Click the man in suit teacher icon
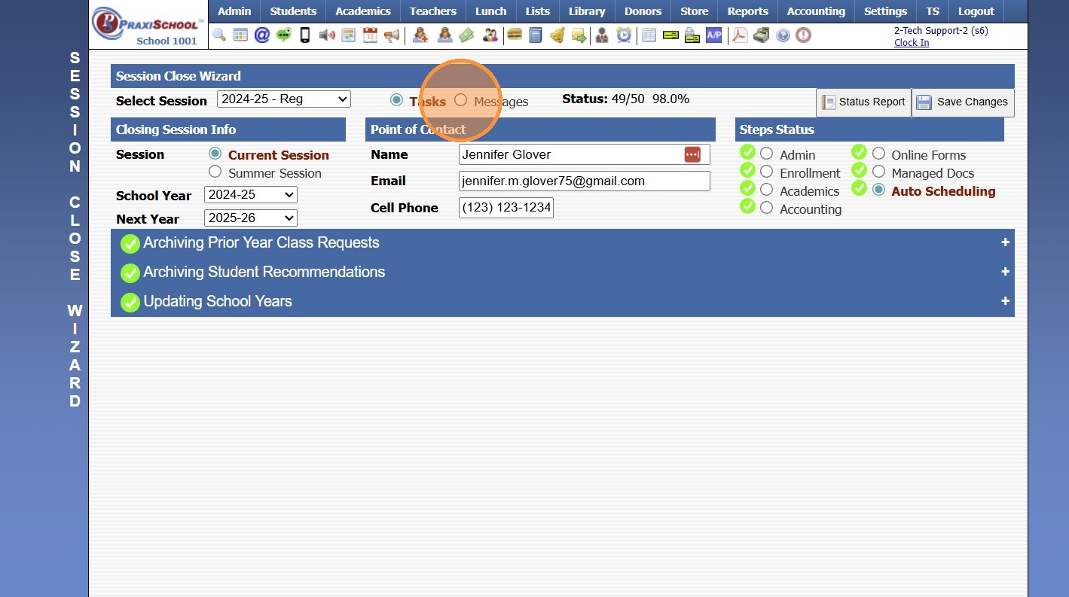The image size is (1069, 597). pos(602,35)
